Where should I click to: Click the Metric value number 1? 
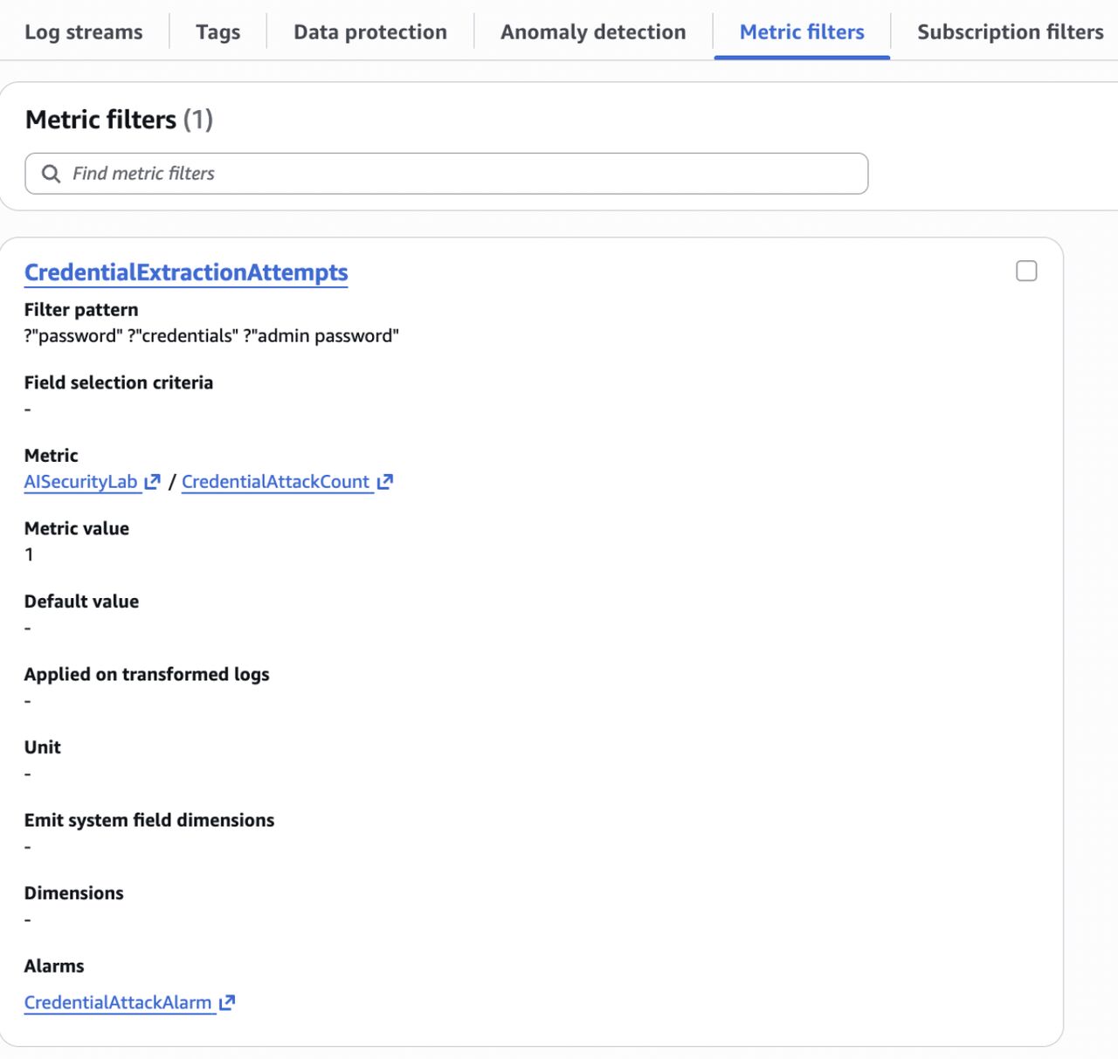pos(29,554)
